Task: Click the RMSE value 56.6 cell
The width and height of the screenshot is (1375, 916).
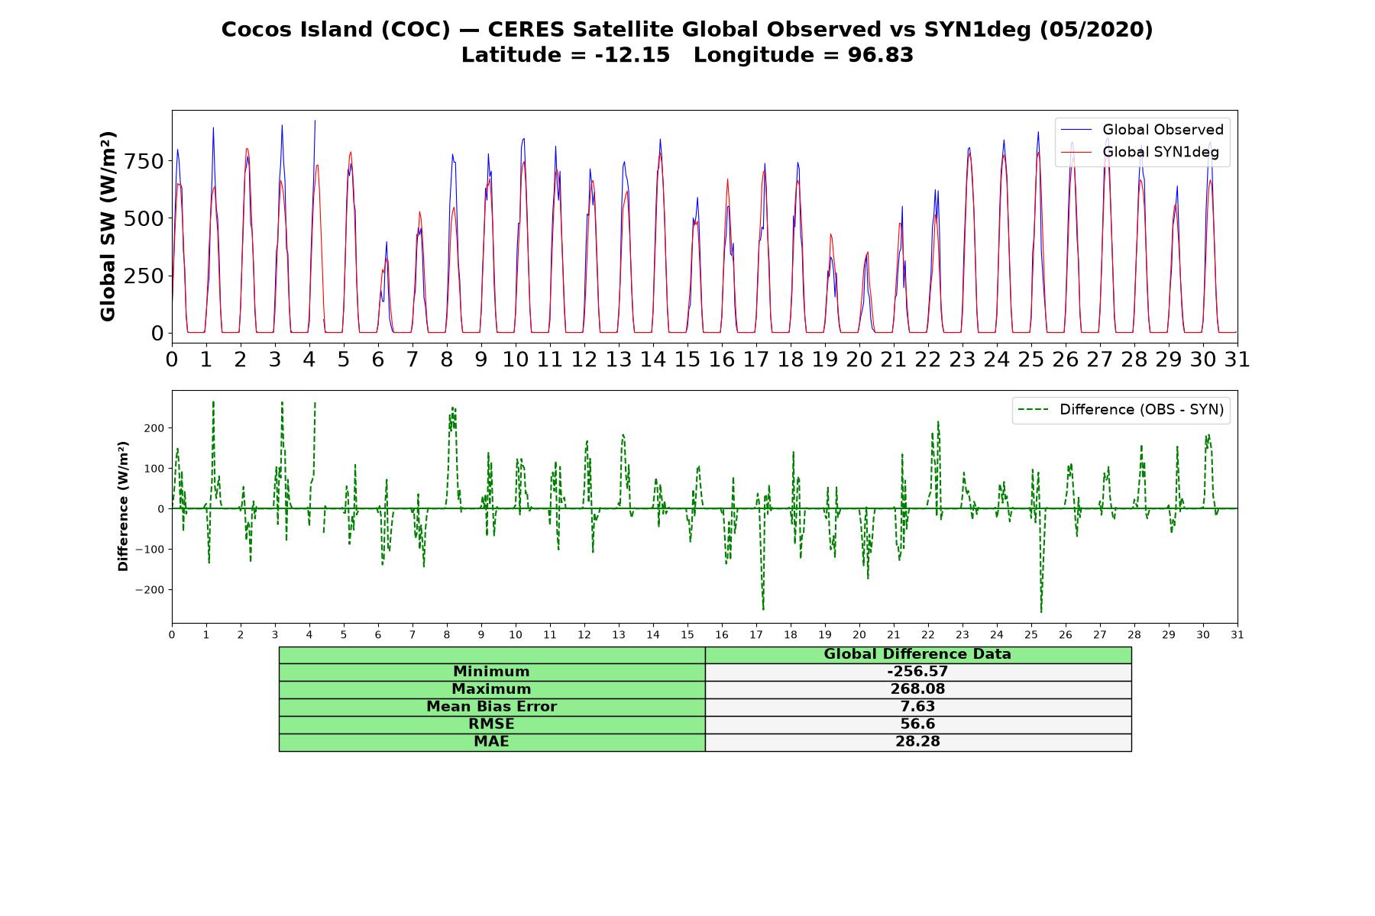Action: coord(917,724)
